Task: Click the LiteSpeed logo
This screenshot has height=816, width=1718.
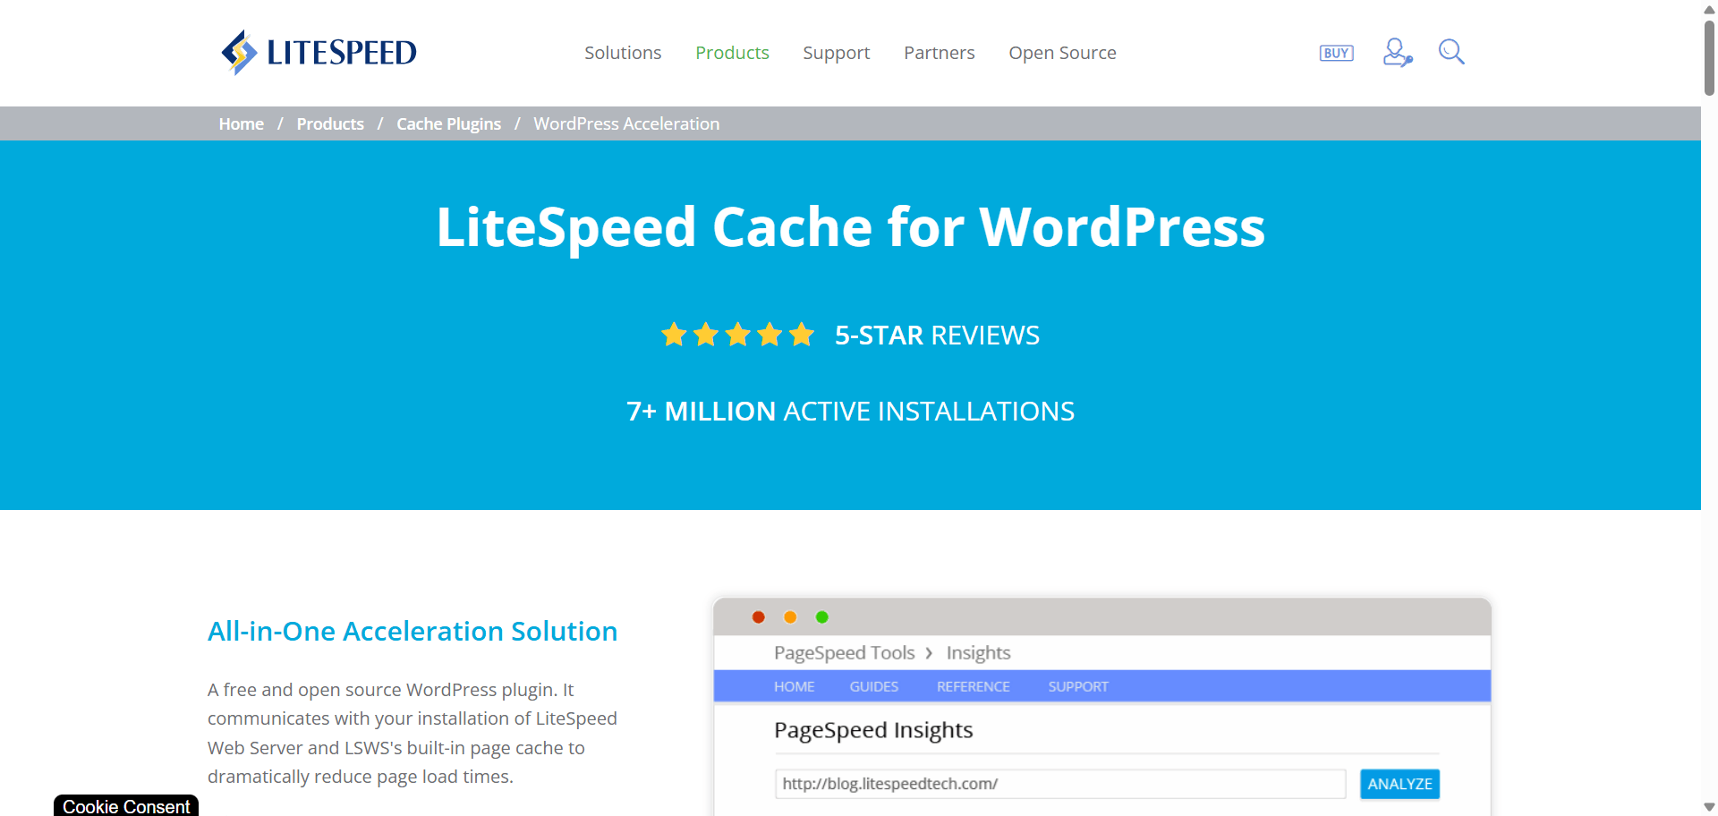Action: [319, 53]
